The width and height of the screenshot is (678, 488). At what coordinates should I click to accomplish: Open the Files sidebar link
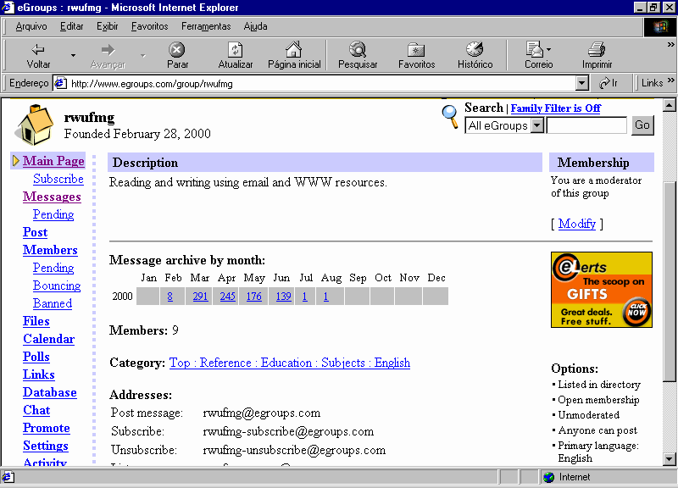pos(36,321)
